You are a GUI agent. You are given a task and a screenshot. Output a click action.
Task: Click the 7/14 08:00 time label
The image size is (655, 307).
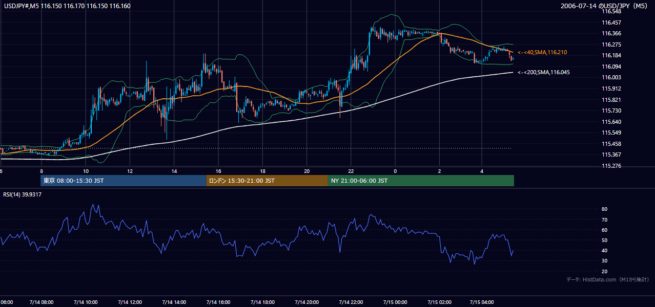coord(42,302)
